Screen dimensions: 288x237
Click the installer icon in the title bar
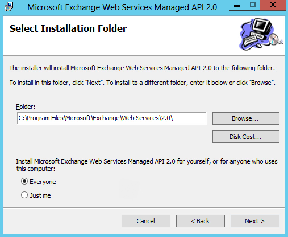(9, 7)
